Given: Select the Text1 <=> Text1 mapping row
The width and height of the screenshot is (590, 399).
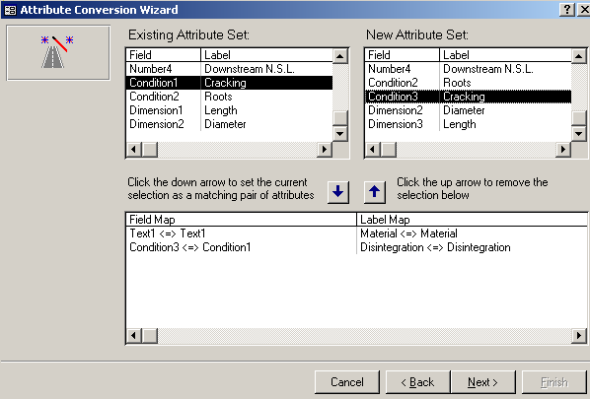Looking at the screenshot, I should click(x=356, y=233).
